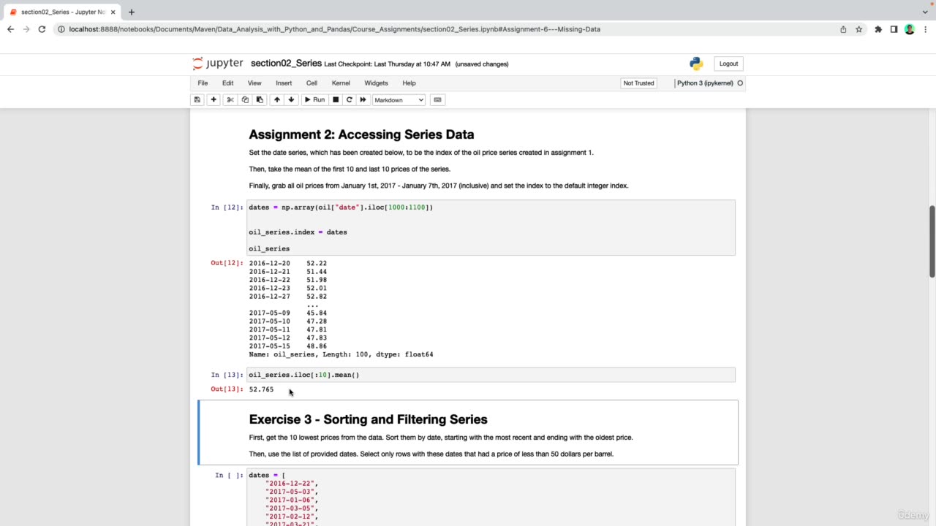
Task: Click the browser page vertical scrollbar
Action: tap(932, 241)
